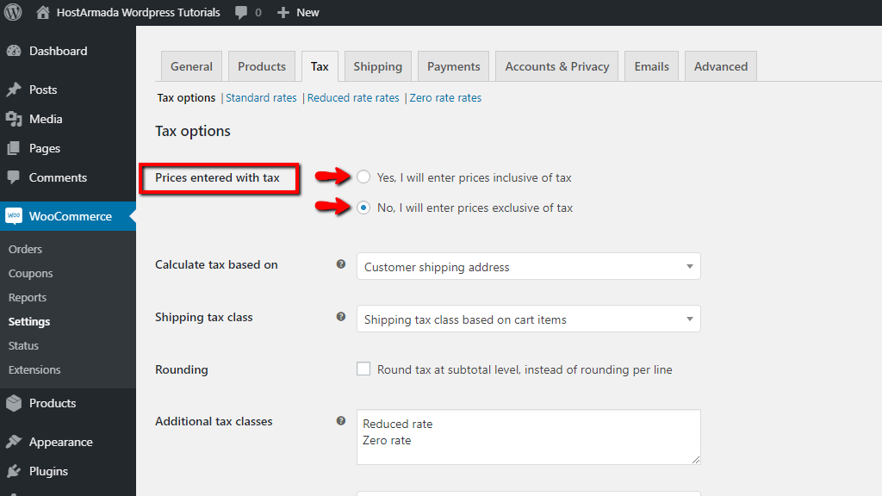Viewport: 882px width, 496px height.
Task: Click the plus icon for New
Action: pyautogui.click(x=283, y=13)
